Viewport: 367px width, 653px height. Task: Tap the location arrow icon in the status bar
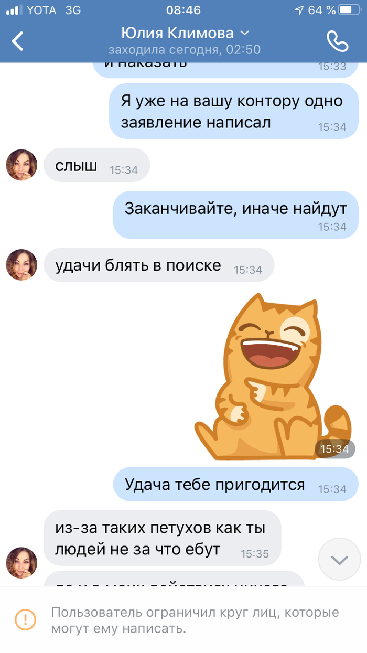click(x=299, y=10)
